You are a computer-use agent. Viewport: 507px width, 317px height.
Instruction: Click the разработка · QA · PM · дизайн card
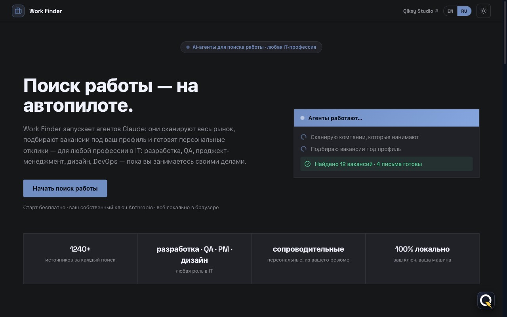pyautogui.click(x=194, y=259)
